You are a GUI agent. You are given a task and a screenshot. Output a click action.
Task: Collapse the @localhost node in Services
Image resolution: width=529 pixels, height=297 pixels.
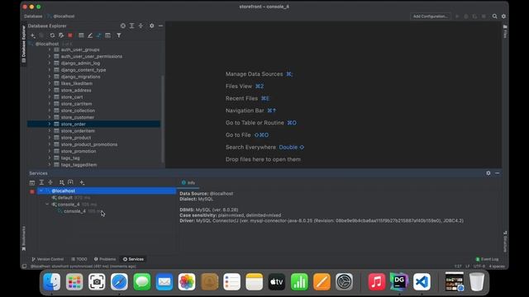click(41, 191)
